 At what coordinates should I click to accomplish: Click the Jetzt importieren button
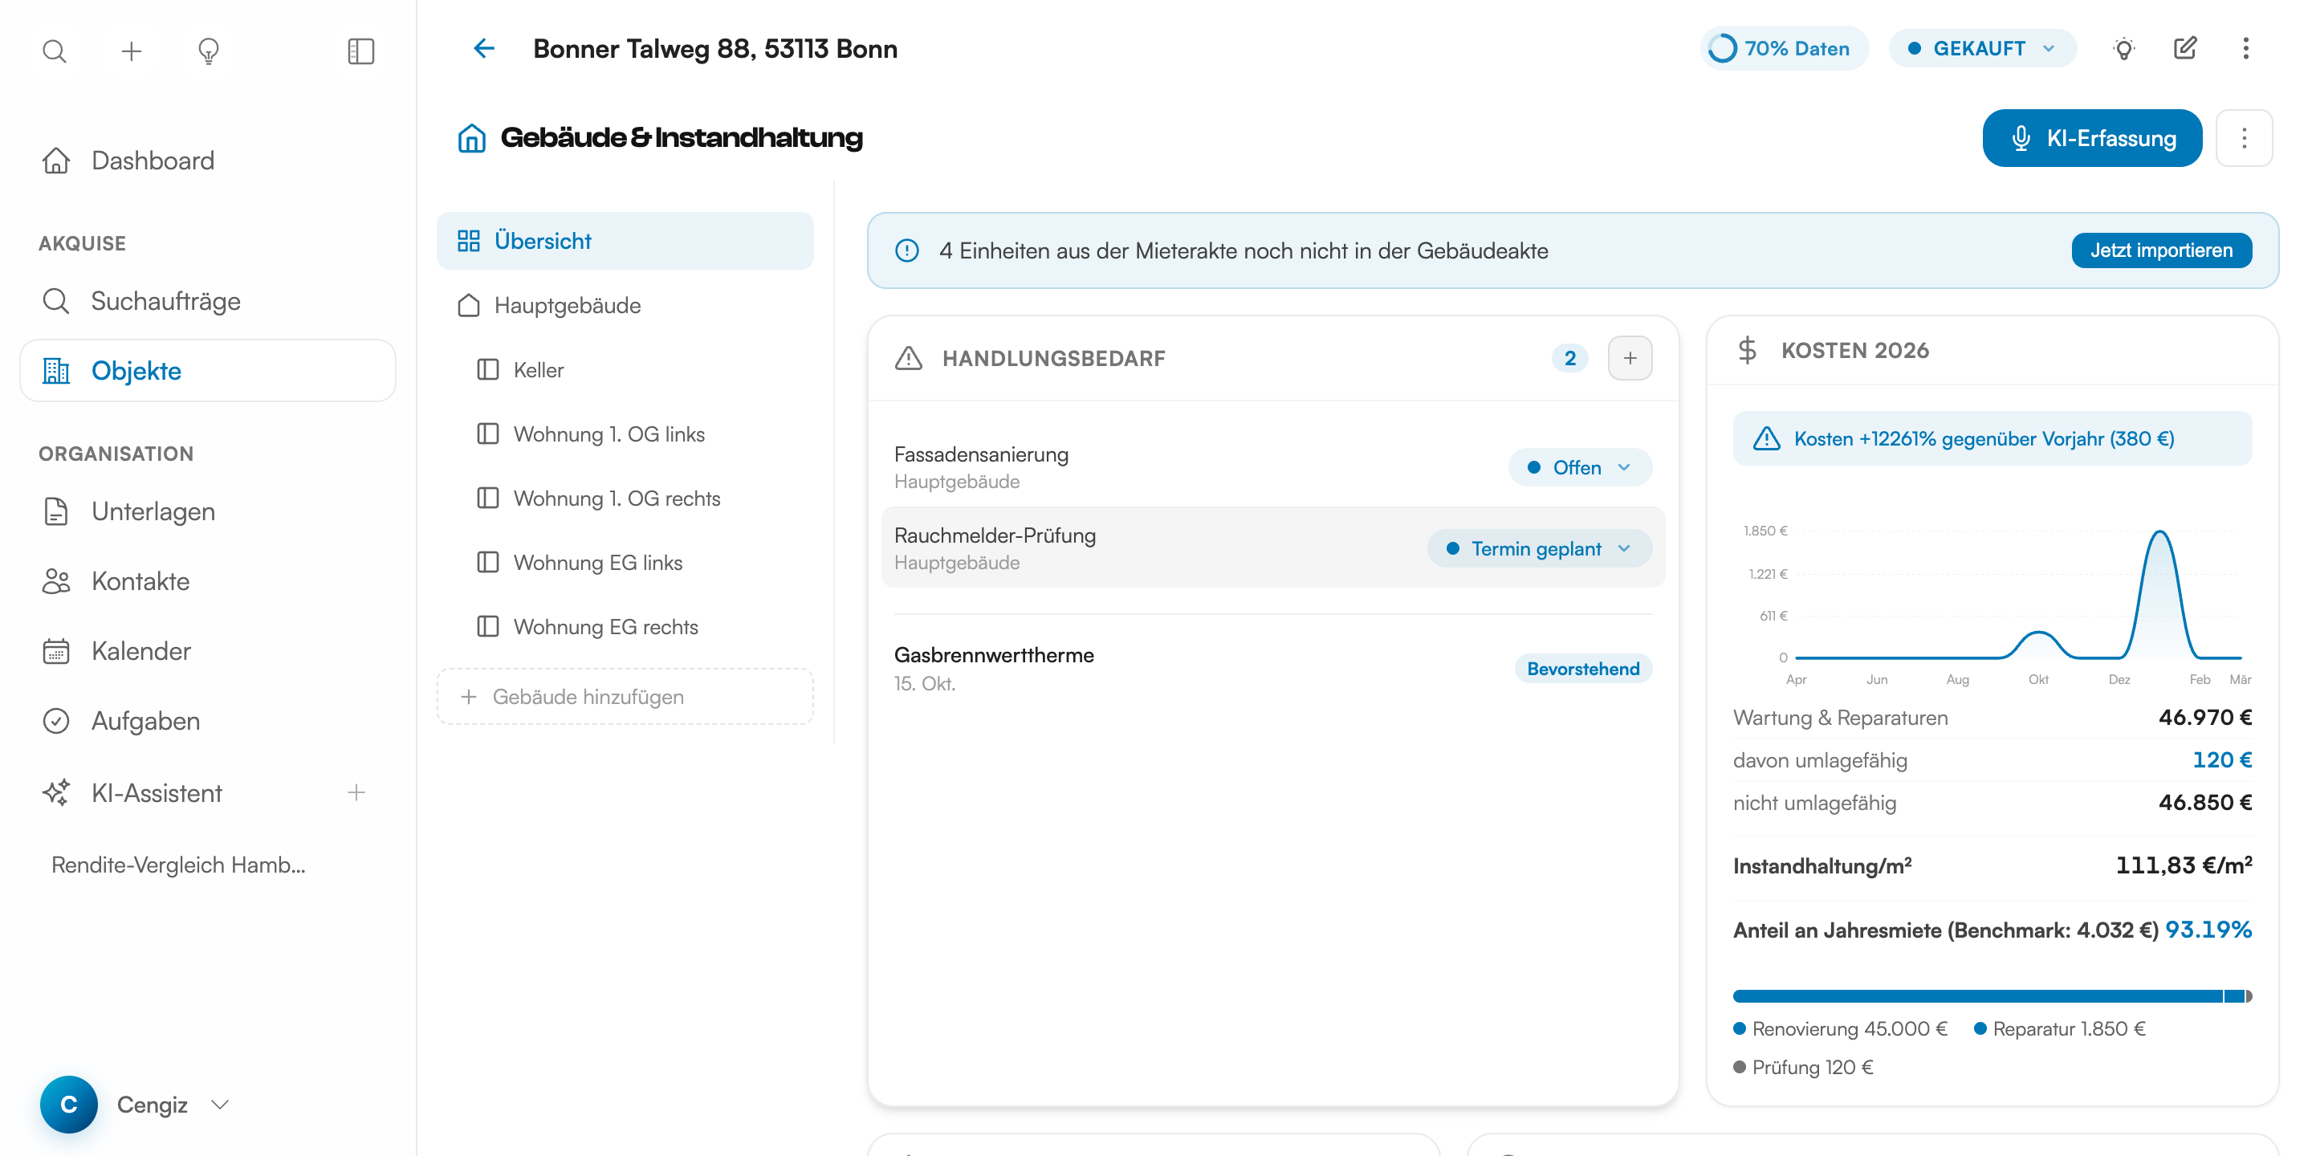[2161, 250]
